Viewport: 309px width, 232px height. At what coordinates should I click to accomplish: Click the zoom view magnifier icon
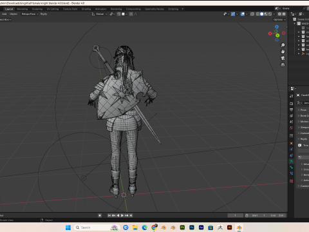point(283,45)
